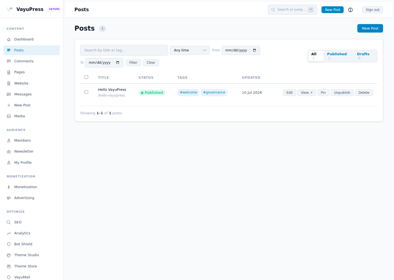Click the VayuMail sidebar icon

pyautogui.click(x=9, y=277)
